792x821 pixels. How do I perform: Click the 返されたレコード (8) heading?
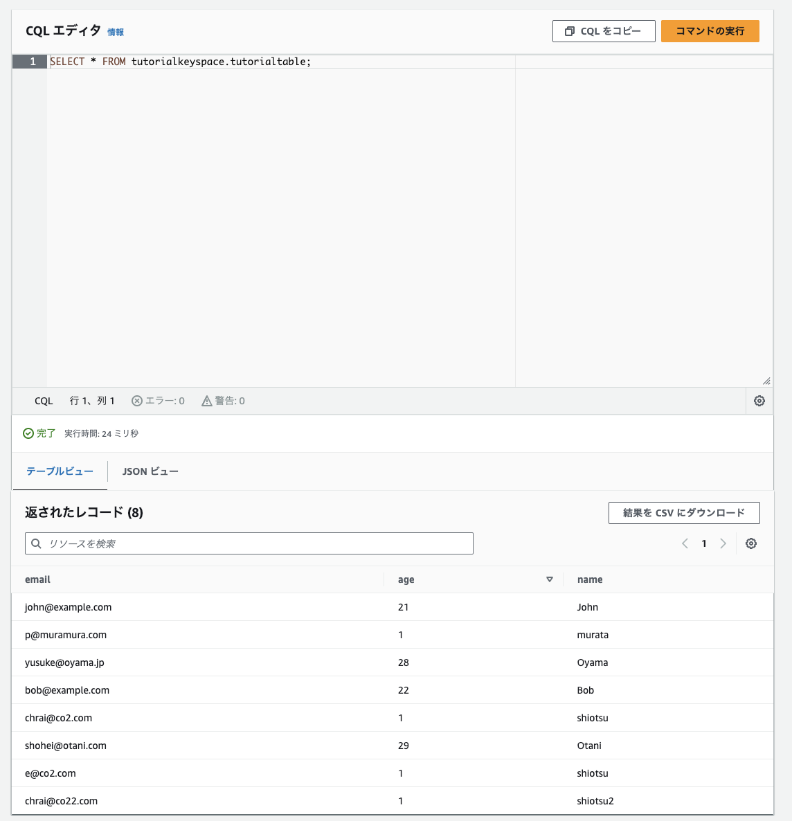[84, 512]
